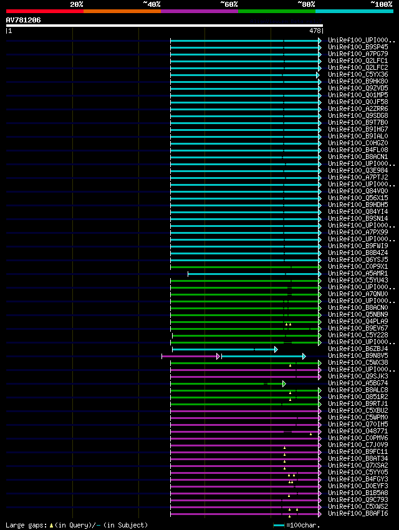Select the UniRef100_A7QNU0 label
The image size is (399, 530).
pos(358,294)
